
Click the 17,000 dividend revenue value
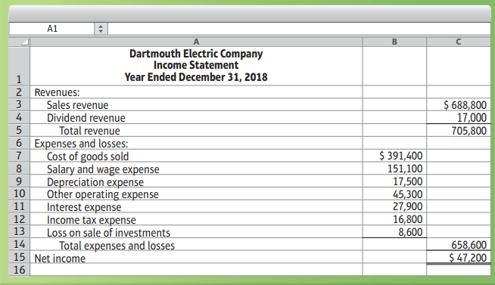click(x=472, y=118)
